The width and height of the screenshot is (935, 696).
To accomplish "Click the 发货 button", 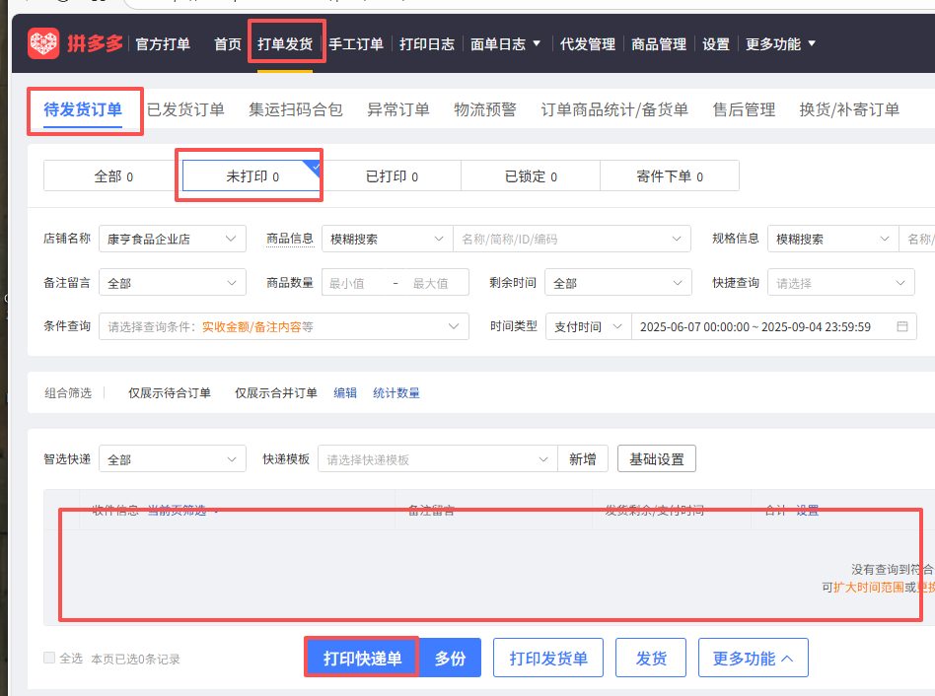I will click(651, 658).
